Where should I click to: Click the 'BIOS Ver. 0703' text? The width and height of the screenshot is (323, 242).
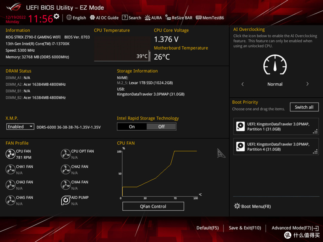click(77, 37)
